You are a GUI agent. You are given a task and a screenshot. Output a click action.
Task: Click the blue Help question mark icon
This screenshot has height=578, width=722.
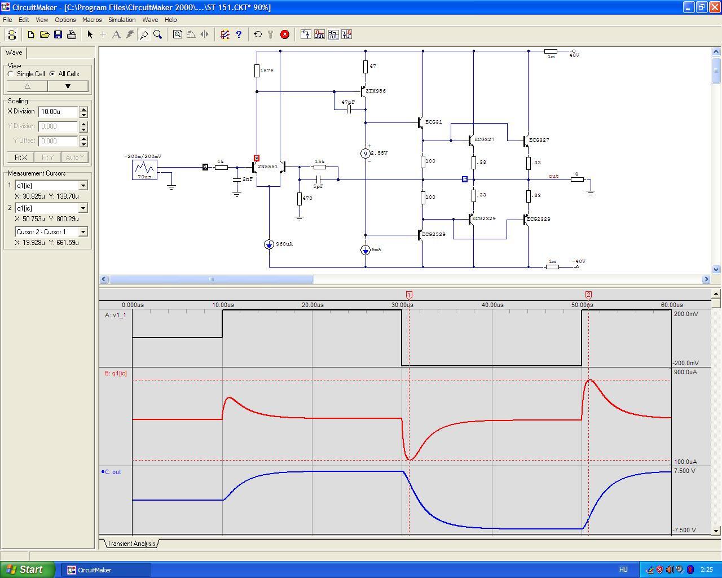(x=239, y=34)
